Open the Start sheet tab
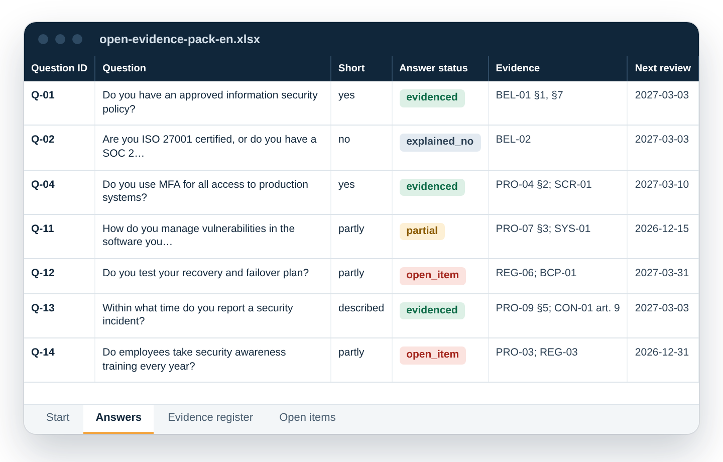 click(x=58, y=418)
